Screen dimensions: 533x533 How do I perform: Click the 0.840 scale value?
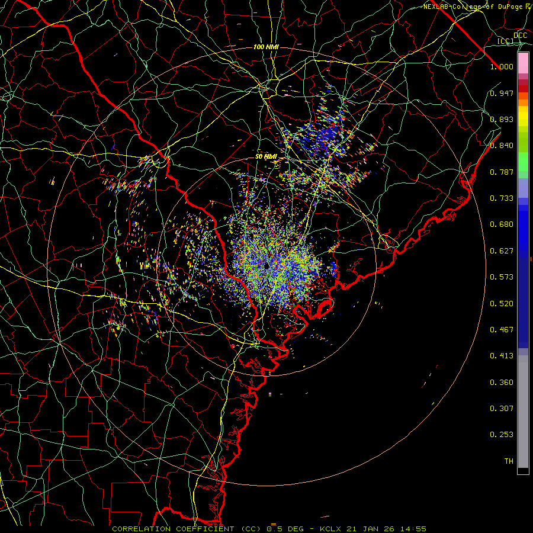pyautogui.click(x=502, y=146)
